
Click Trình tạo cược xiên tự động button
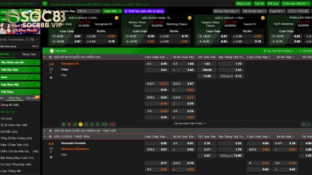(x=144, y=11)
